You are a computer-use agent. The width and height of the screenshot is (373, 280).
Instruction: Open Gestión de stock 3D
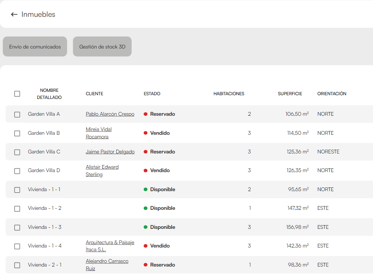click(102, 46)
